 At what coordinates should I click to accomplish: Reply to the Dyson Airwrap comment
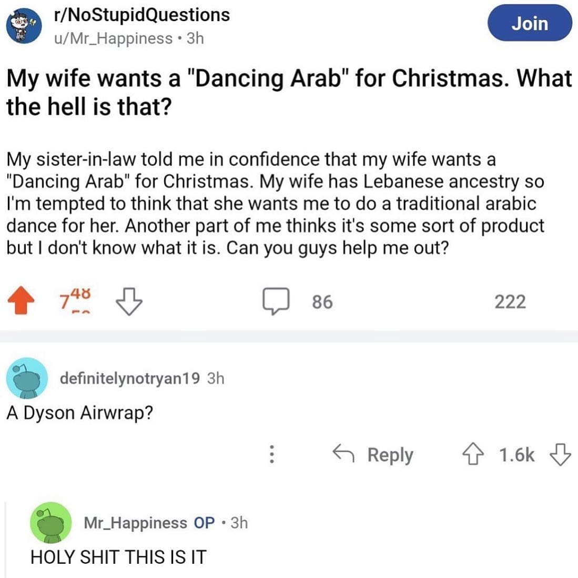(x=373, y=454)
